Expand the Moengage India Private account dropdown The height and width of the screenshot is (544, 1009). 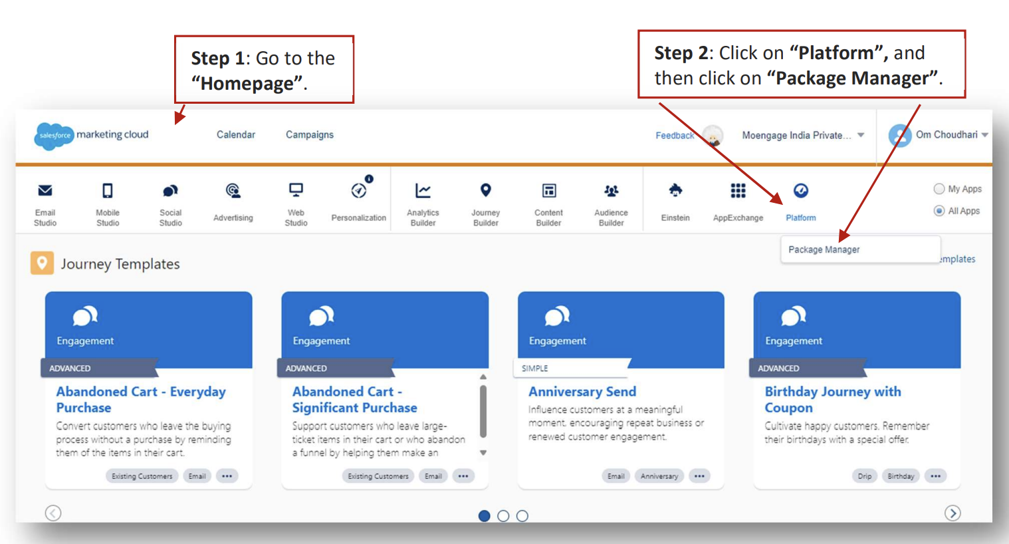[x=861, y=135]
